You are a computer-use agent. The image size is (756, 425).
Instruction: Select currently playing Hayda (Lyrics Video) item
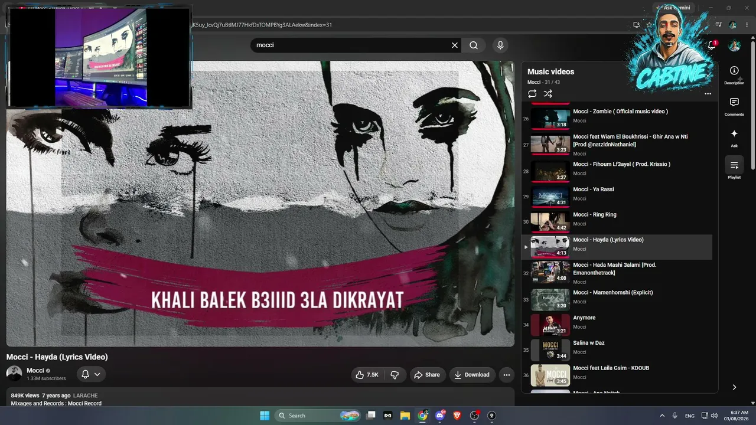click(617, 247)
